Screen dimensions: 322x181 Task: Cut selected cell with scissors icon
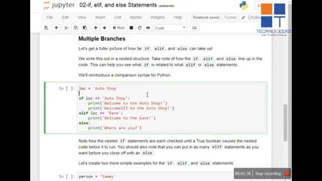point(66,28)
